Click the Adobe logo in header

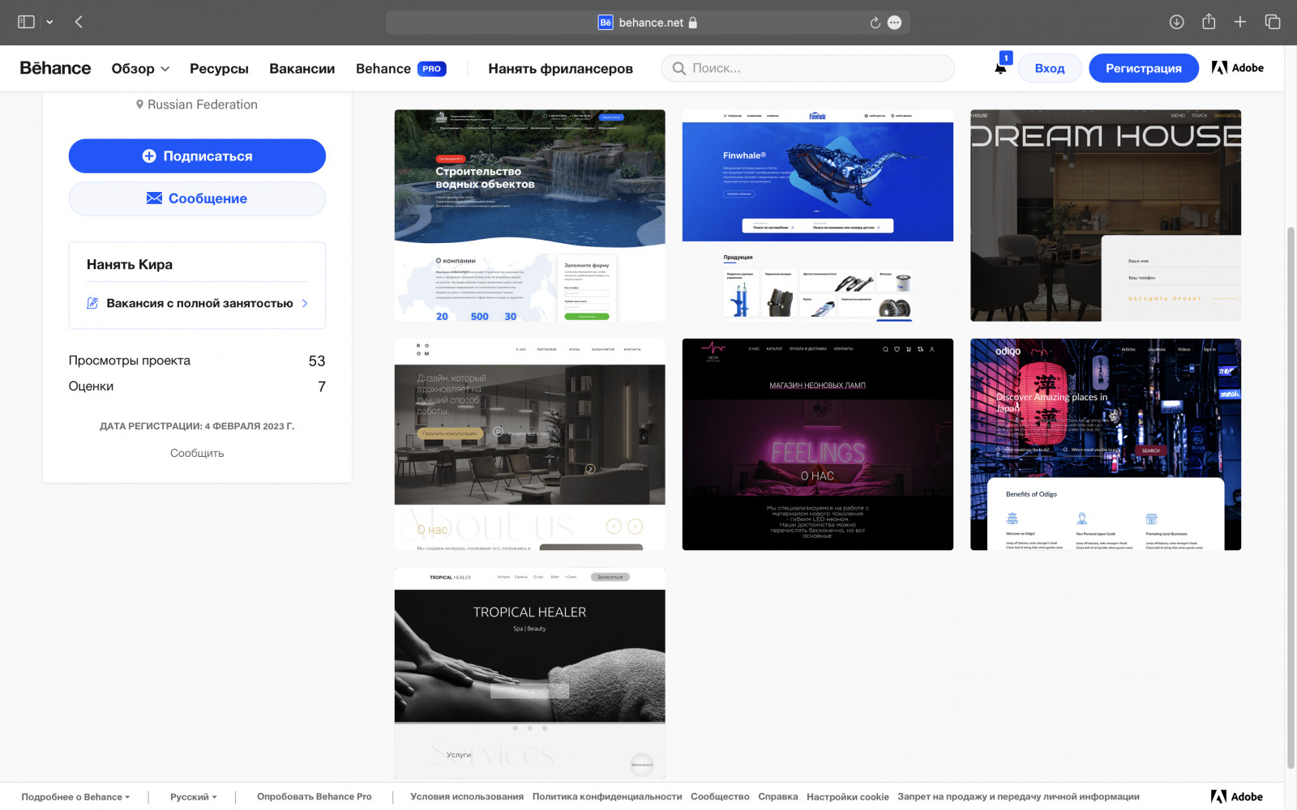point(1237,68)
